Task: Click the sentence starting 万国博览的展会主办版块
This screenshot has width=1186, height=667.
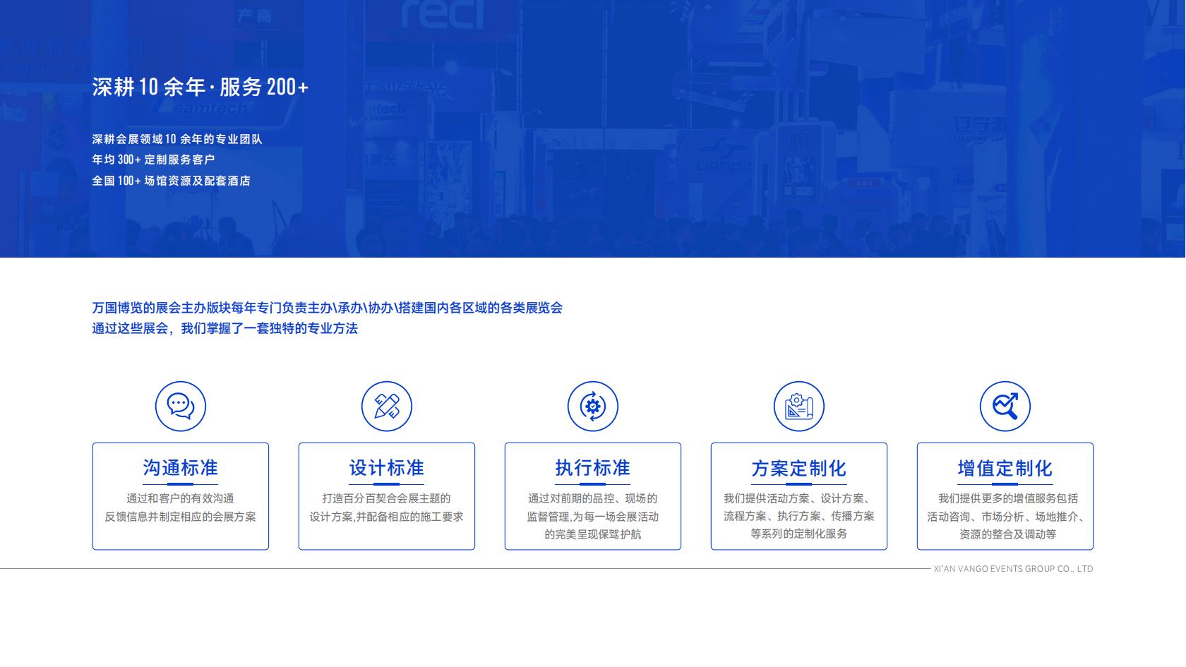Action: point(328,308)
